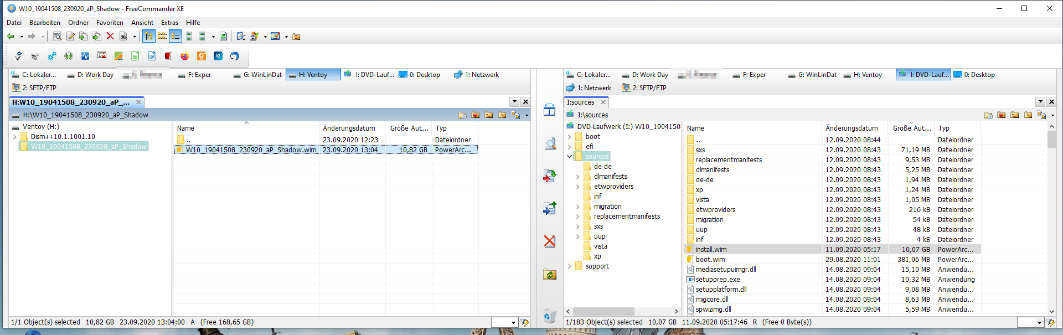Viewport: 1063px width, 335px height.
Task: Open the back history dropdown arrow
Action: [x=22, y=37]
